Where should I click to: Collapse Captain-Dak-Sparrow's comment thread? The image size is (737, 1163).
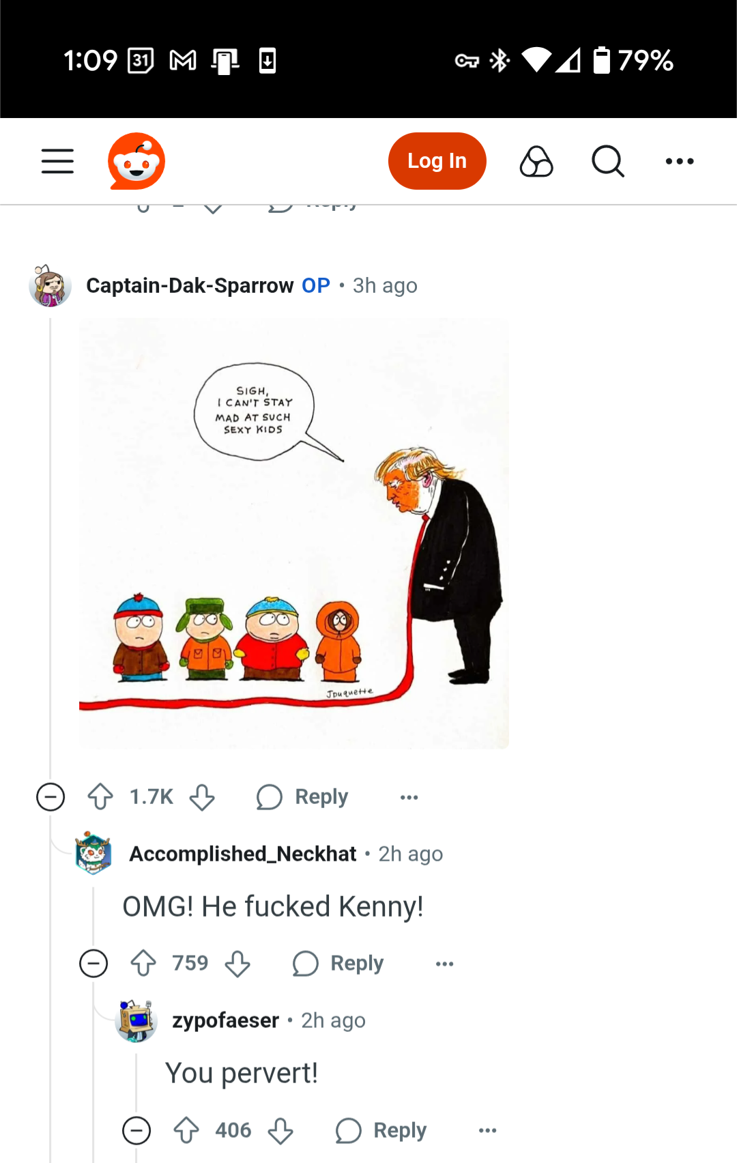click(x=50, y=796)
